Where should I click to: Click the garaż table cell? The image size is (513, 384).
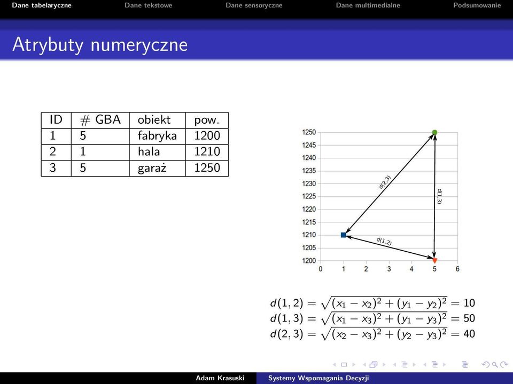coord(157,168)
